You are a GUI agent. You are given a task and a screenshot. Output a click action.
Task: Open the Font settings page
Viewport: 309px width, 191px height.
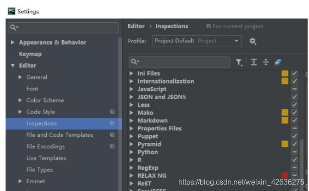click(32, 89)
